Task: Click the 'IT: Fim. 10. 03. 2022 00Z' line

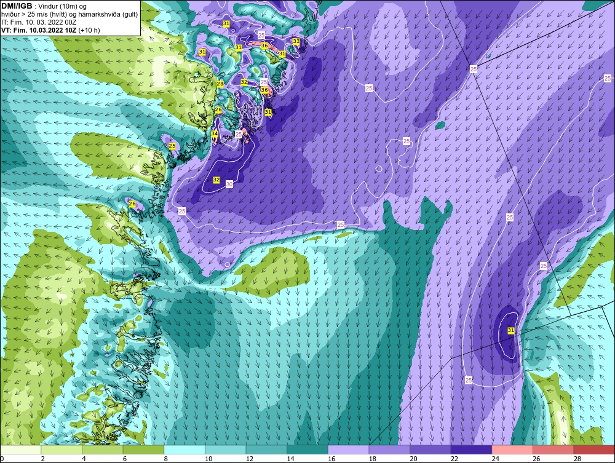Action: 38,22
